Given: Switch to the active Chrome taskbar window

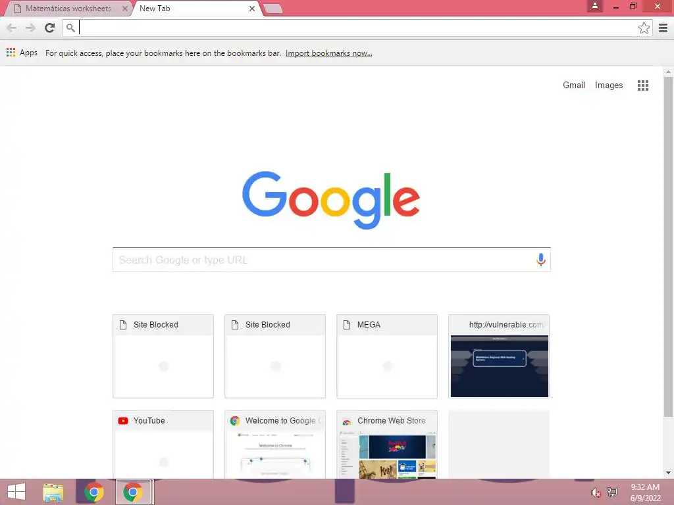Looking at the screenshot, I should click(x=133, y=492).
